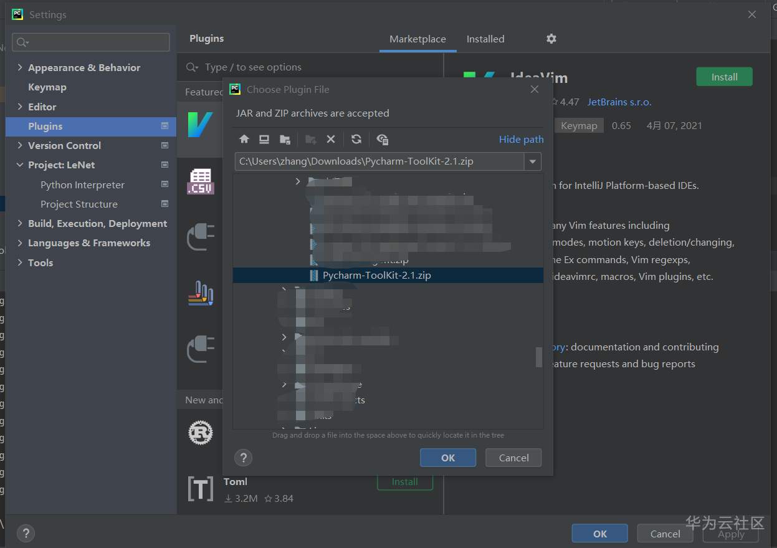The image size is (777, 548).
Task: Expand Appearance & Behavior settings
Action: [20, 67]
